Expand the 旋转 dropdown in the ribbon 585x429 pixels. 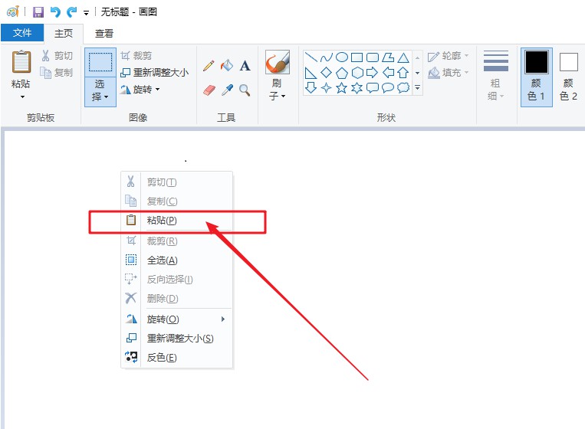140,90
